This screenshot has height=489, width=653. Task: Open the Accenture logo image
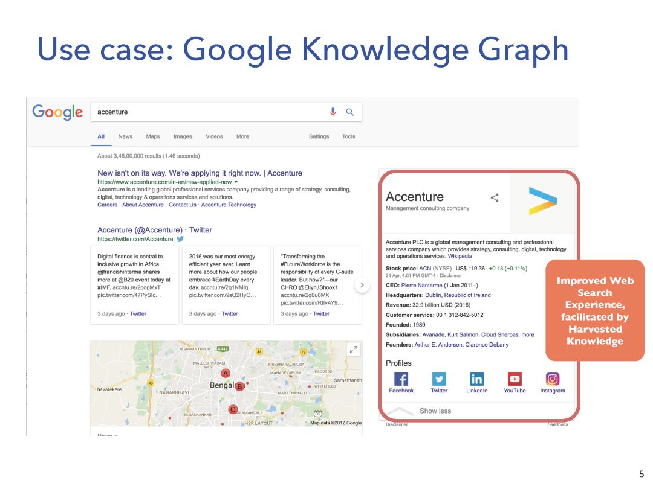pyautogui.click(x=542, y=201)
